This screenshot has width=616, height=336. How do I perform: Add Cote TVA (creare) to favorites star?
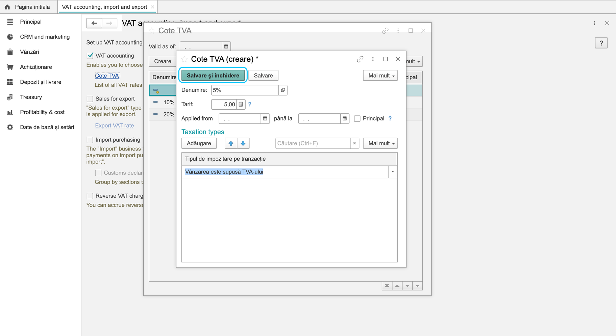pyautogui.click(x=184, y=59)
